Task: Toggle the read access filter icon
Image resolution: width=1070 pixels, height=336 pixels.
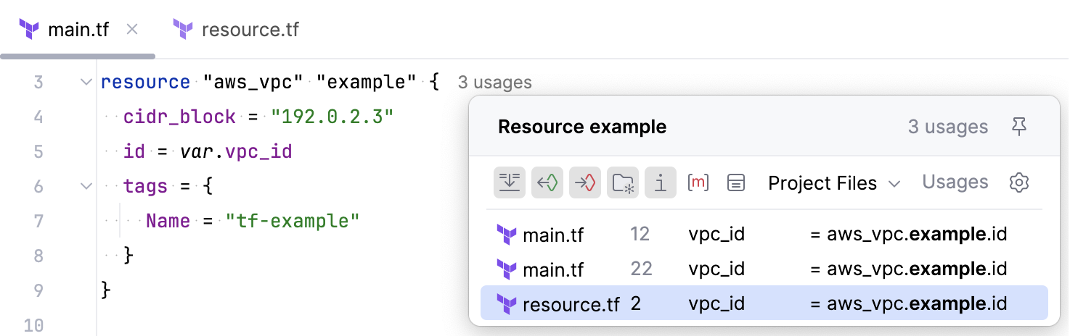Action: (x=547, y=182)
